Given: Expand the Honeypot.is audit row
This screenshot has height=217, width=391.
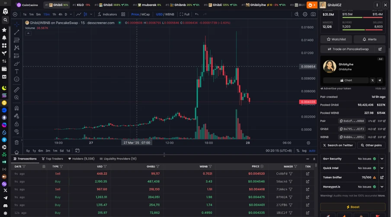Looking at the screenshot, I should coord(382,187).
